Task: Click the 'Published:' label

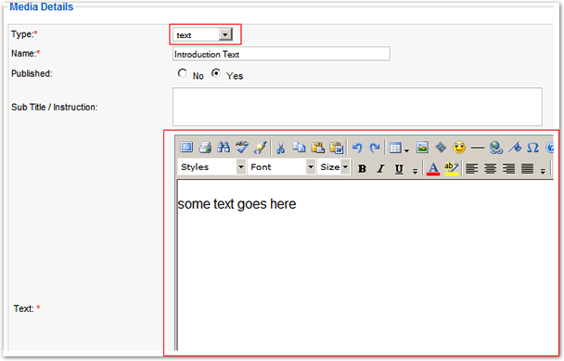Action: [32, 73]
